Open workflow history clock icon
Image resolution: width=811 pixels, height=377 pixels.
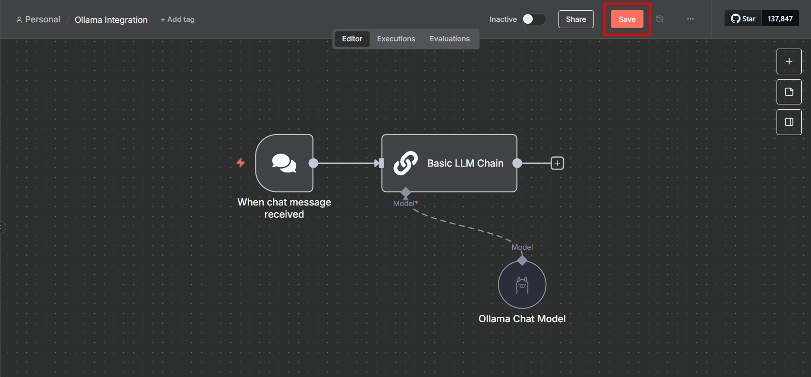659,19
